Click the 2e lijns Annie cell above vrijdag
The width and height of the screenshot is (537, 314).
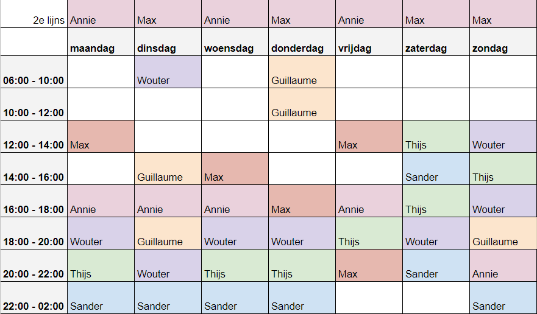coord(369,15)
